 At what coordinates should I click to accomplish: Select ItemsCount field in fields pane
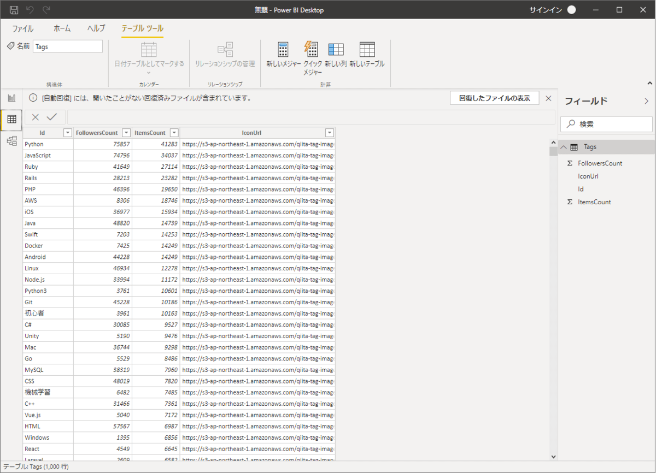(x=594, y=202)
